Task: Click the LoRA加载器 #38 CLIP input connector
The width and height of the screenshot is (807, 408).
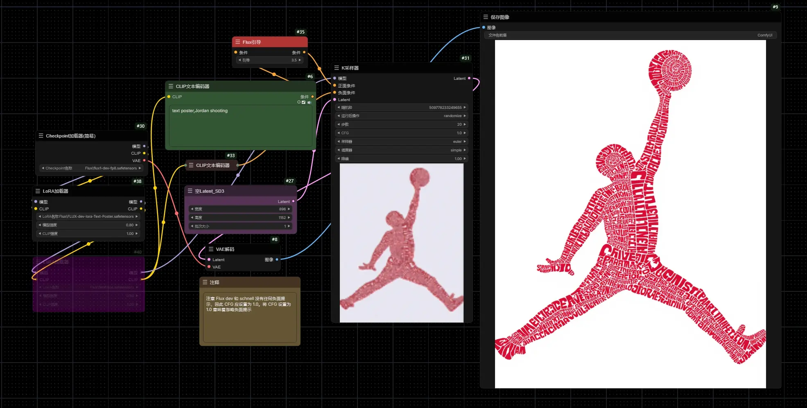Action: (36, 209)
